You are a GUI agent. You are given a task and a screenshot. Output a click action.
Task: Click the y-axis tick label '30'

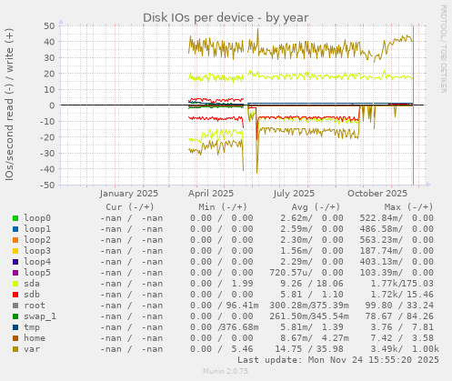pyautogui.click(x=49, y=57)
